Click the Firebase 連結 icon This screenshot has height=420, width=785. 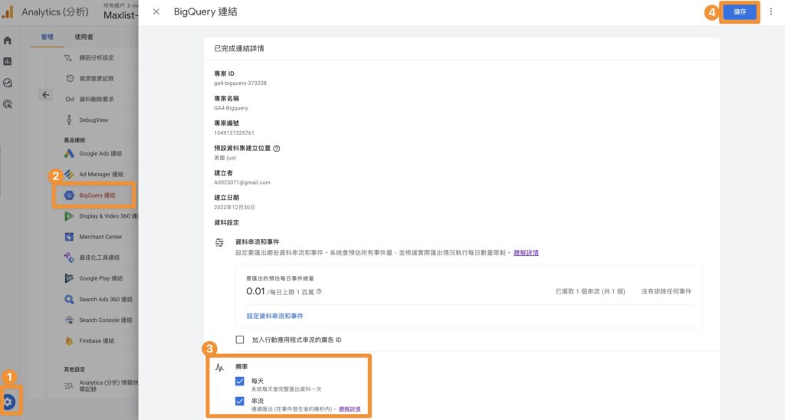(x=69, y=341)
